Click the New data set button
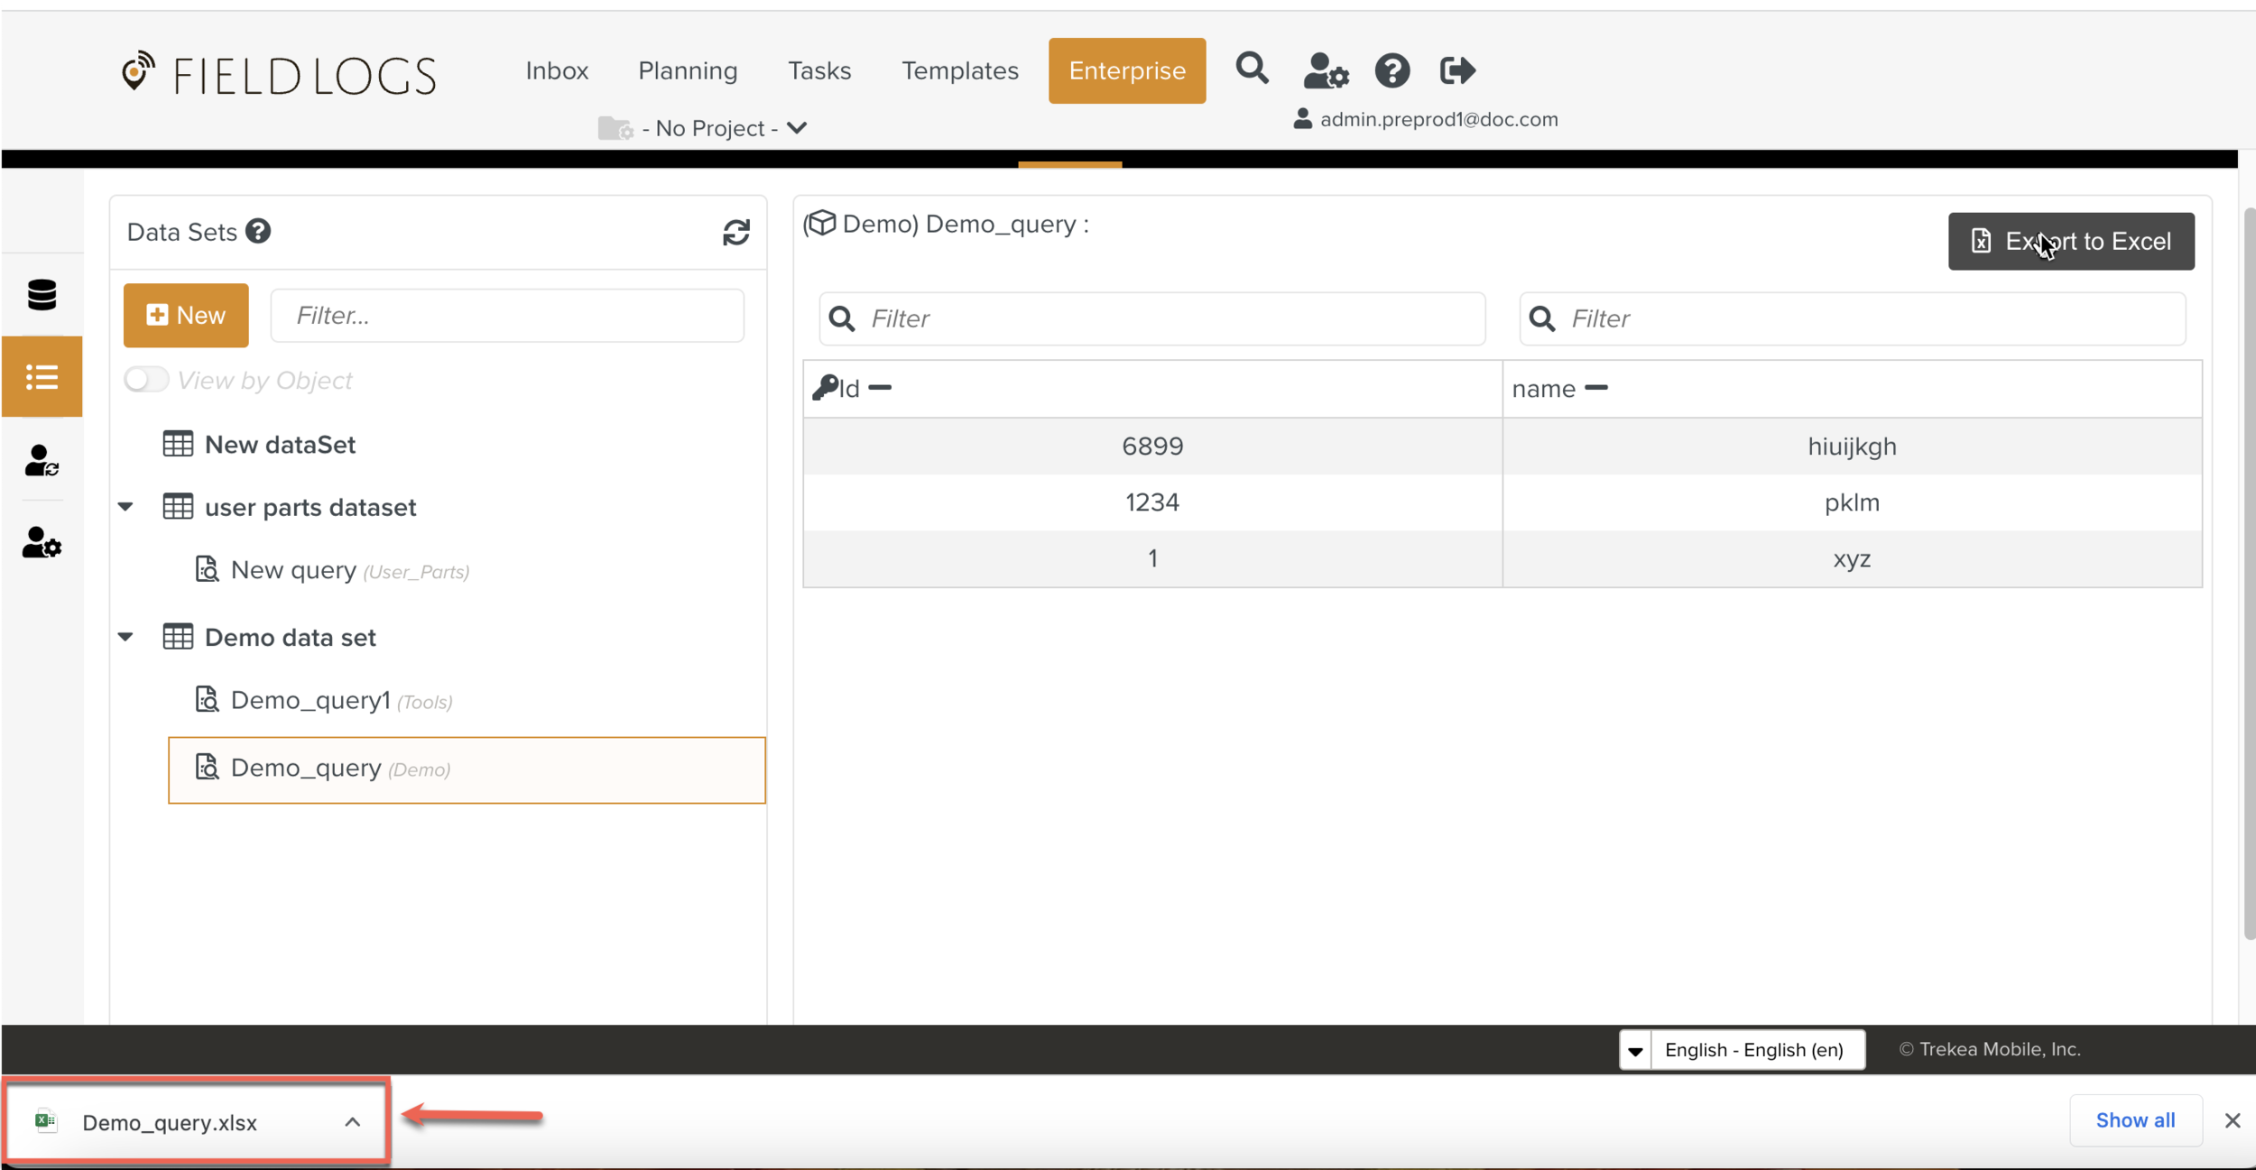Image resolution: width=2256 pixels, height=1170 pixels. coord(186,315)
